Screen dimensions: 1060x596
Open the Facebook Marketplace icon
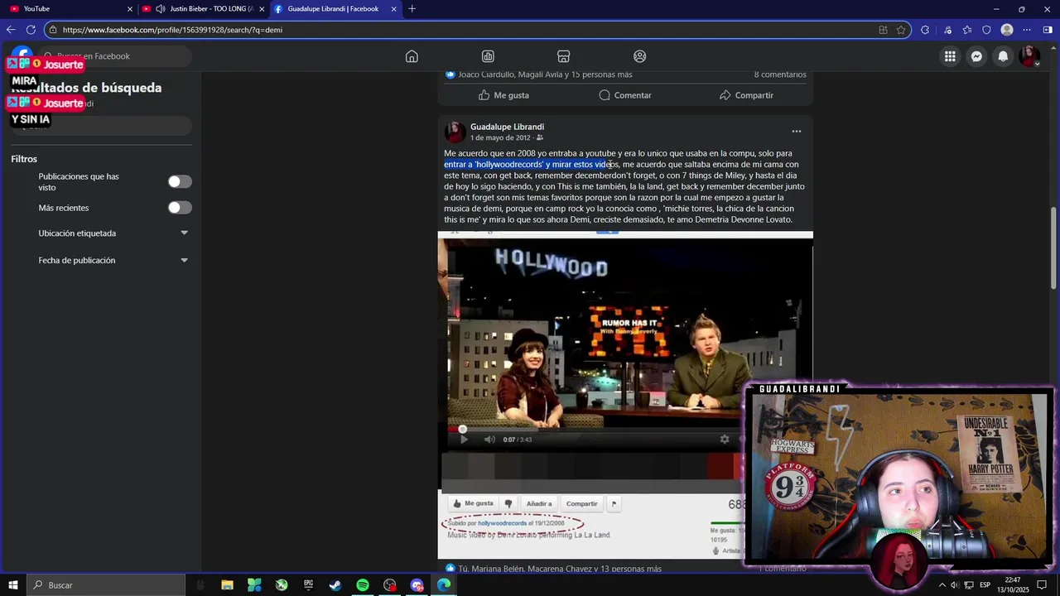pos(563,56)
